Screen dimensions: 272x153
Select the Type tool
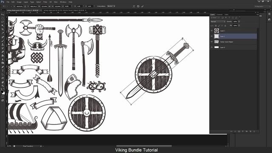[x=3, y=71]
